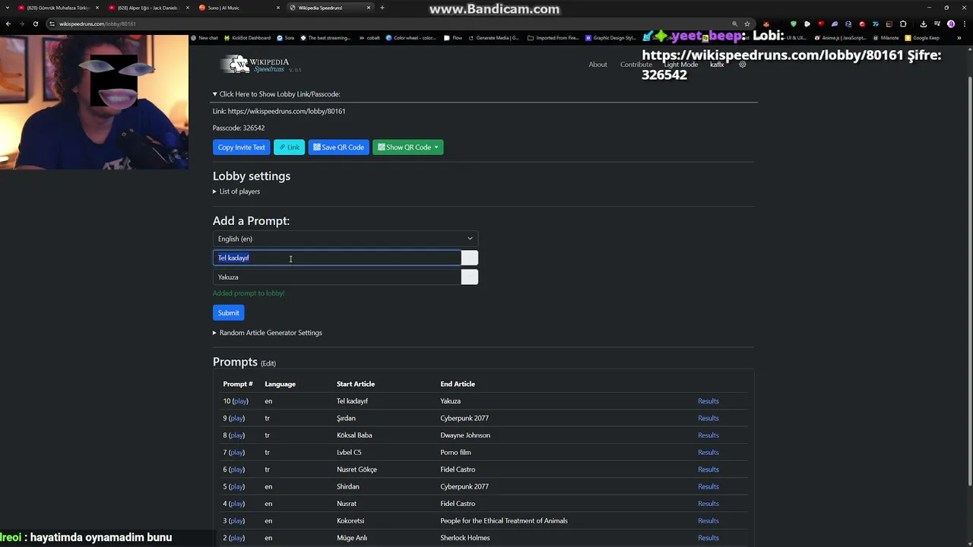Open the Chrome three-dot menu
The image size is (973, 547).
(x=964, y=24)
